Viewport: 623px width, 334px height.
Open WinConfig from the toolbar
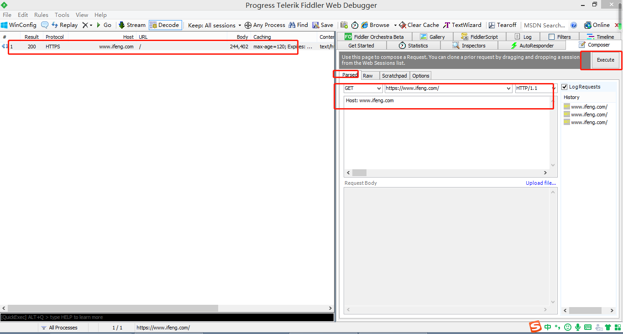click(19, 25)
